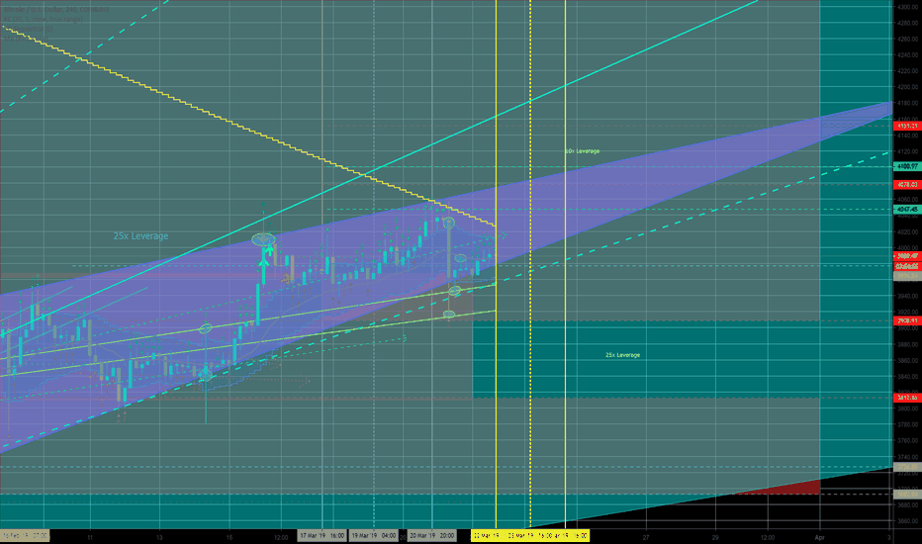Select the '10x Leverage' text annotation
This screenshot has height=544, width=922.
tap(582, 151)
